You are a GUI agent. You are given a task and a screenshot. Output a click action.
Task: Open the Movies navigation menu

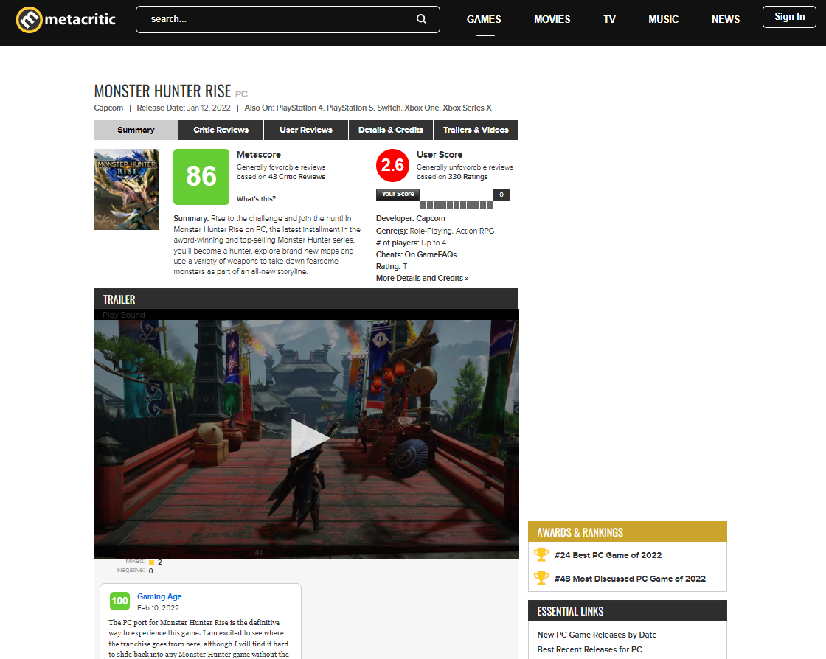pos(552,19)
